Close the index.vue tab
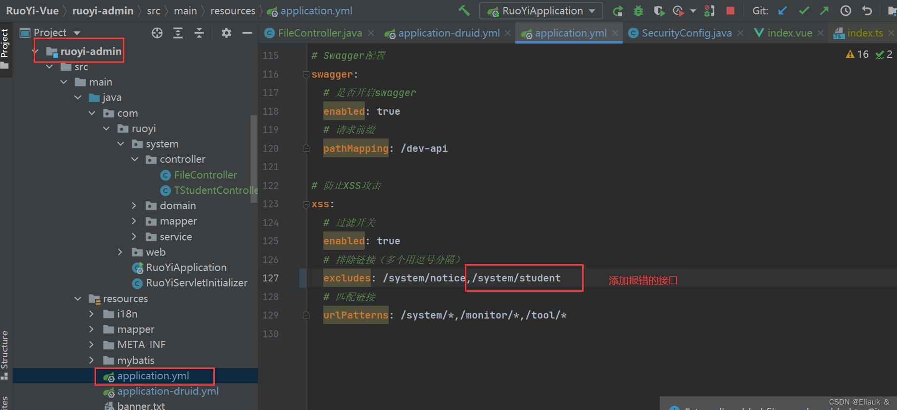This screenshot has width=897, height=410. point(820,33)
